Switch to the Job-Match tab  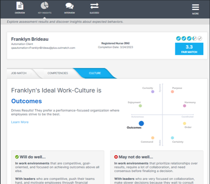[19, 73]
